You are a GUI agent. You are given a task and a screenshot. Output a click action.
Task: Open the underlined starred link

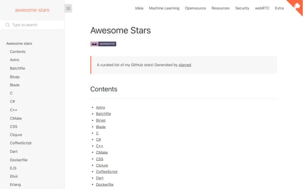(x=185, y=65)
